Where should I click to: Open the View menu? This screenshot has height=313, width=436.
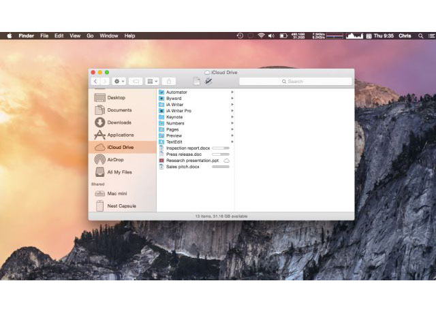point(75,36)
